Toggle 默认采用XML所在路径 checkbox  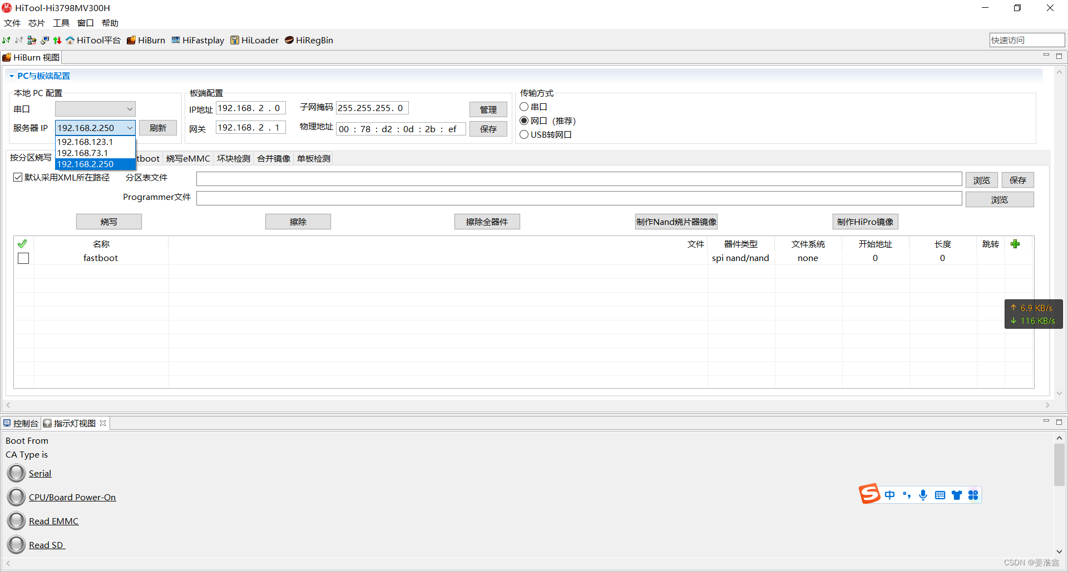(18, 177)
